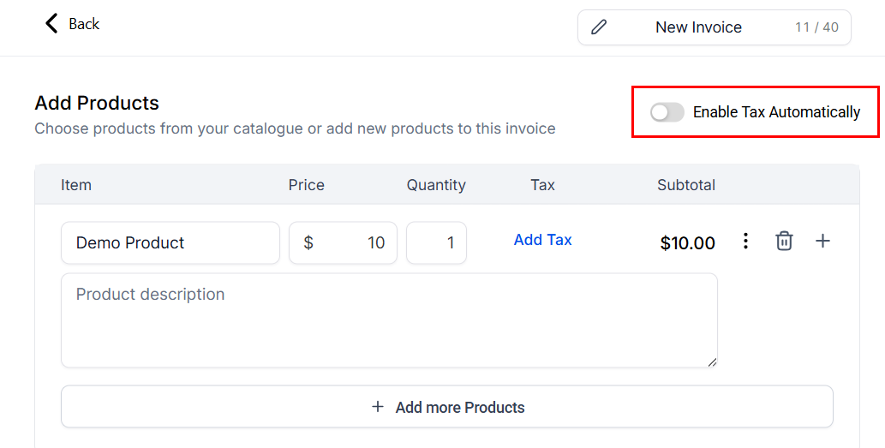The image size is (885, 448).
Task: Click the plus icon next to the trash
Action: coord(822,242)
